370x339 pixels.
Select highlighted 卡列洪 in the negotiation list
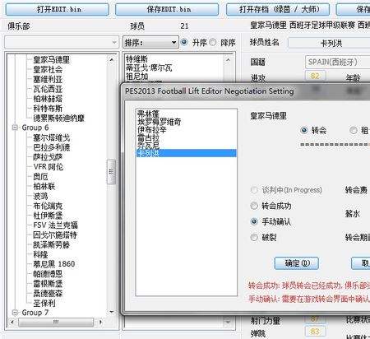[187, 153]
